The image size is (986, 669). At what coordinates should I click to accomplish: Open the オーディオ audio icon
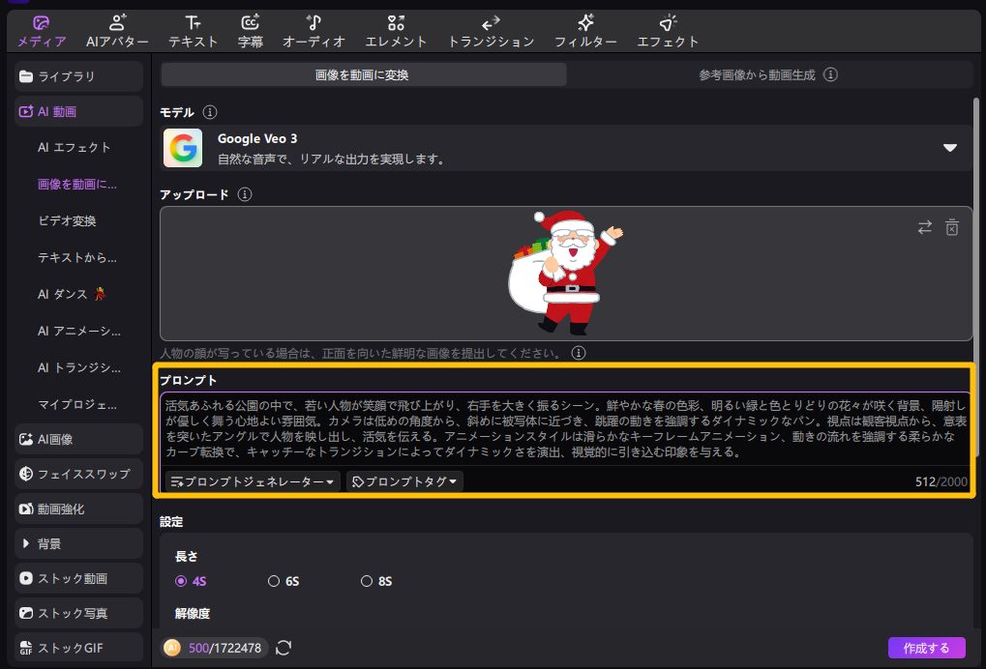pos(314,23)
